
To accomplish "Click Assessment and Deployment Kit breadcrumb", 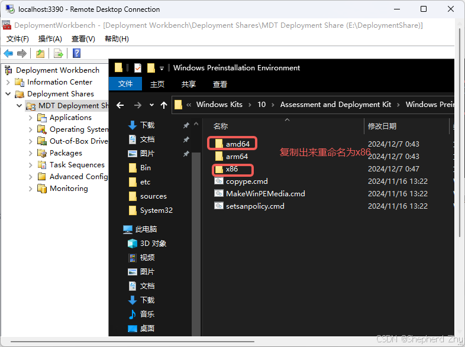I will [x=335, y=105].
